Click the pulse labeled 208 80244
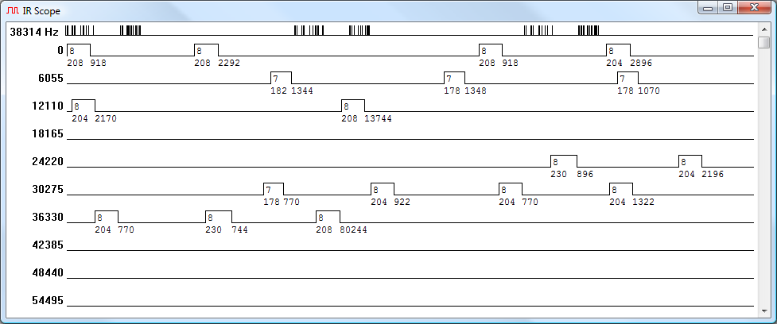 click(328, 217)
